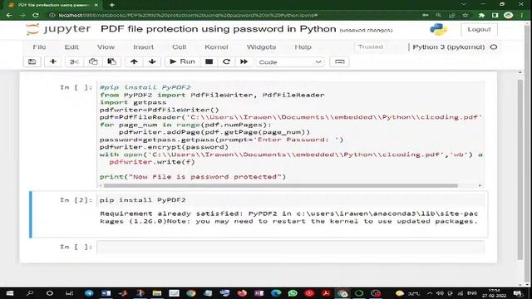Go forward in browser history
This screenshot has width=532, height=299.
tap(22, 15)
